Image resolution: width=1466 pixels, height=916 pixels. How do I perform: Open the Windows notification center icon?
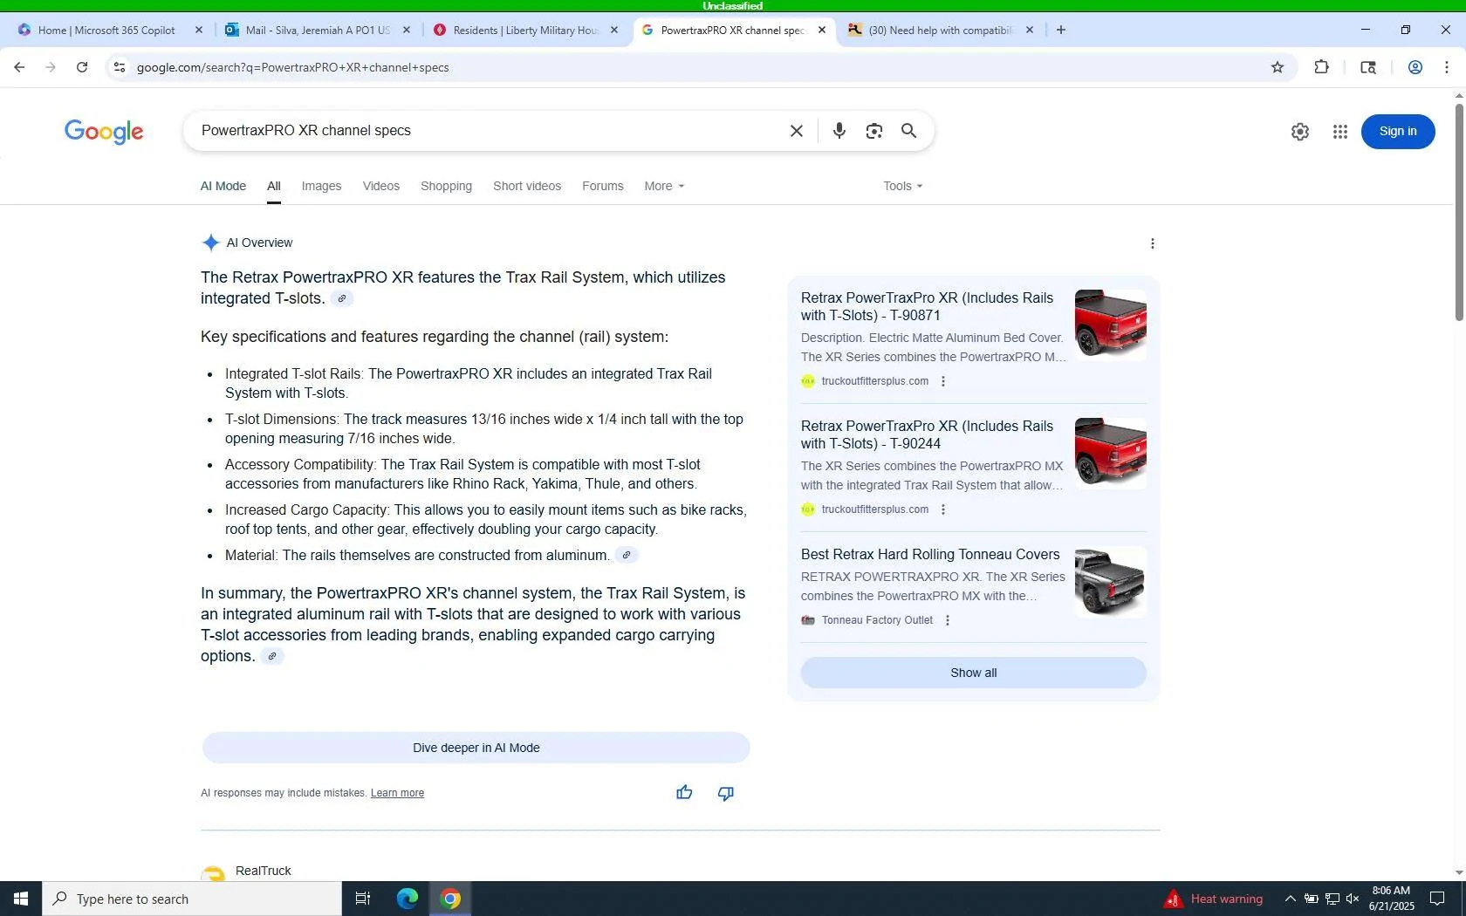[1436, 899]
